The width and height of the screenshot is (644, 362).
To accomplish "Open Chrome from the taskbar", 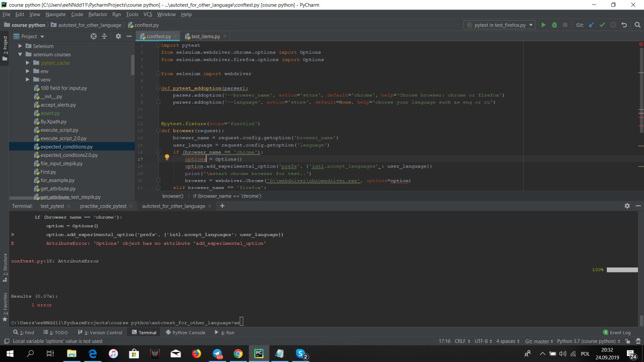I will click(x=238, y=353).
